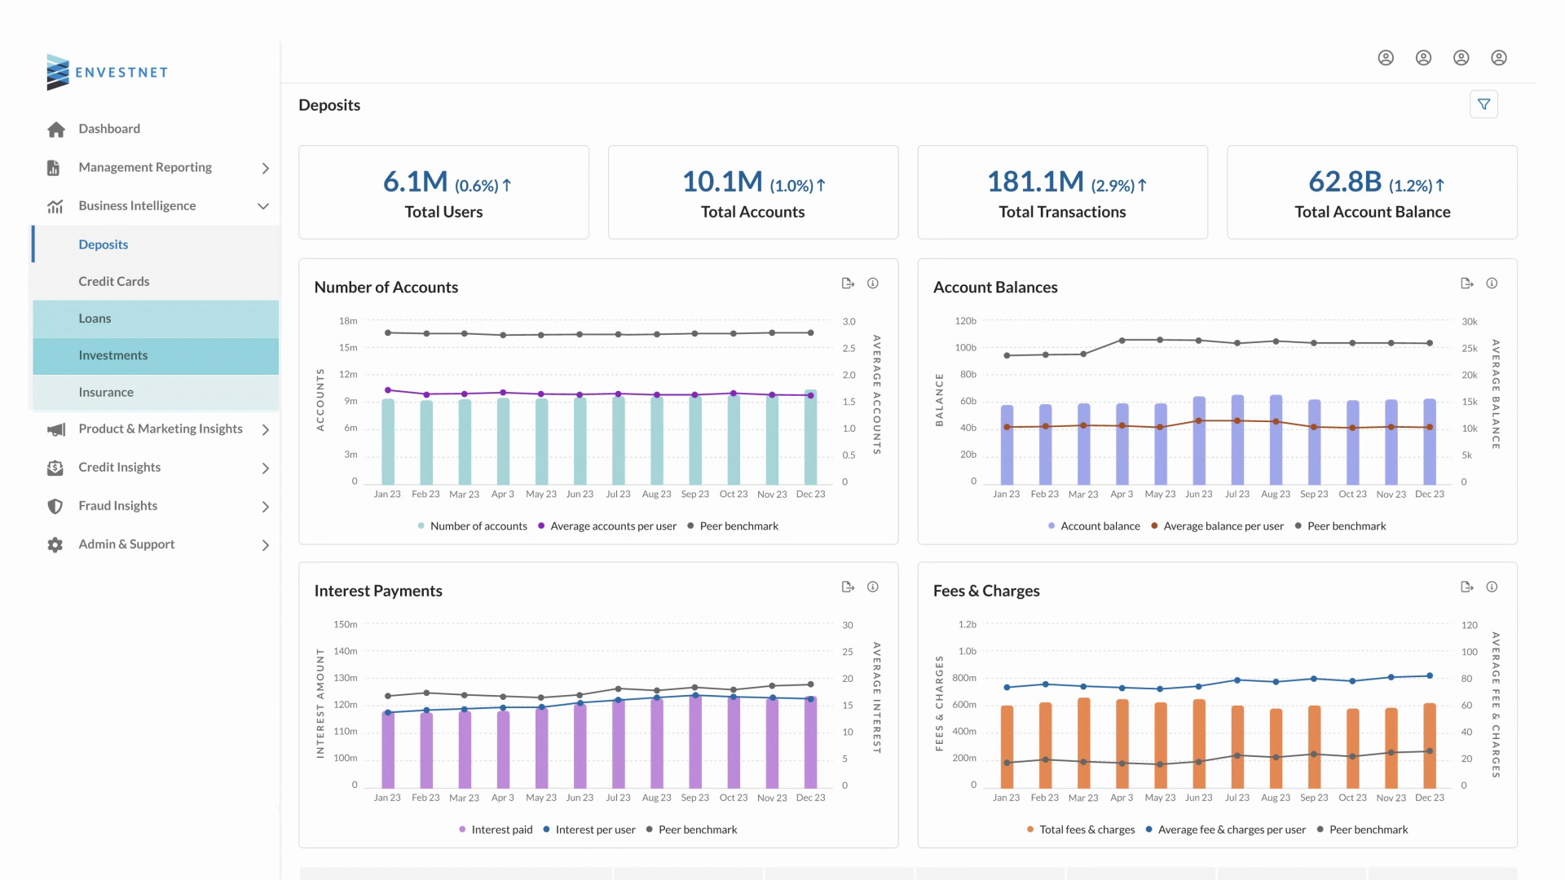Click the Fraud Insights shield icon

[55, 506]
